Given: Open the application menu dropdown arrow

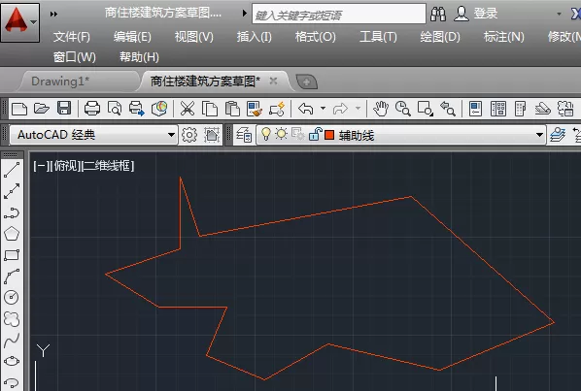Looking at the screenshot, I should 34,22.
